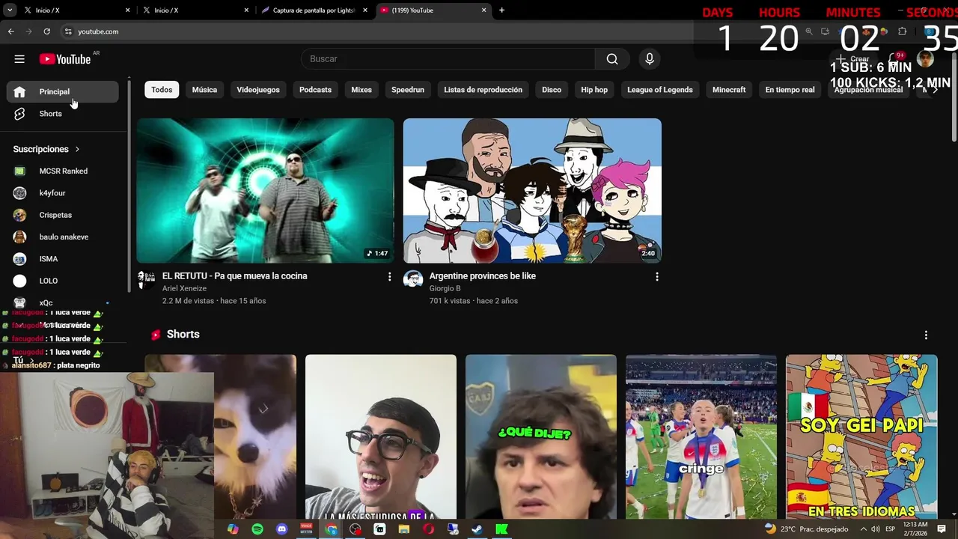Open the weather widget 23°C
958x539 pixels.
coord(807,529)
